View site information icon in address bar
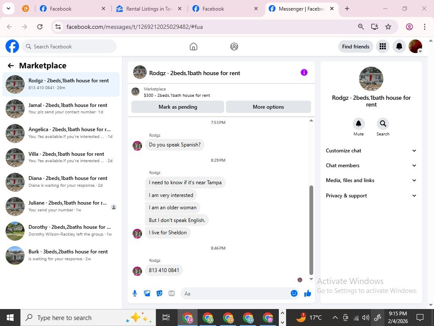This screenshot has width=434, height=326. pyautogui.click(x=58, y=27)
